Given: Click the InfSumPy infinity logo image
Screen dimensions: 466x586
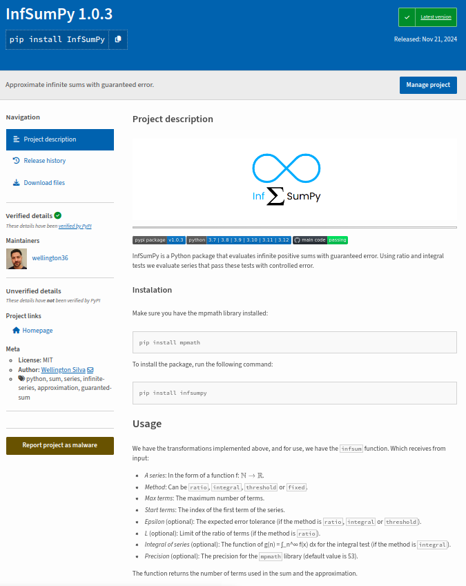Looking at the screenshot, I should (287, 179).
